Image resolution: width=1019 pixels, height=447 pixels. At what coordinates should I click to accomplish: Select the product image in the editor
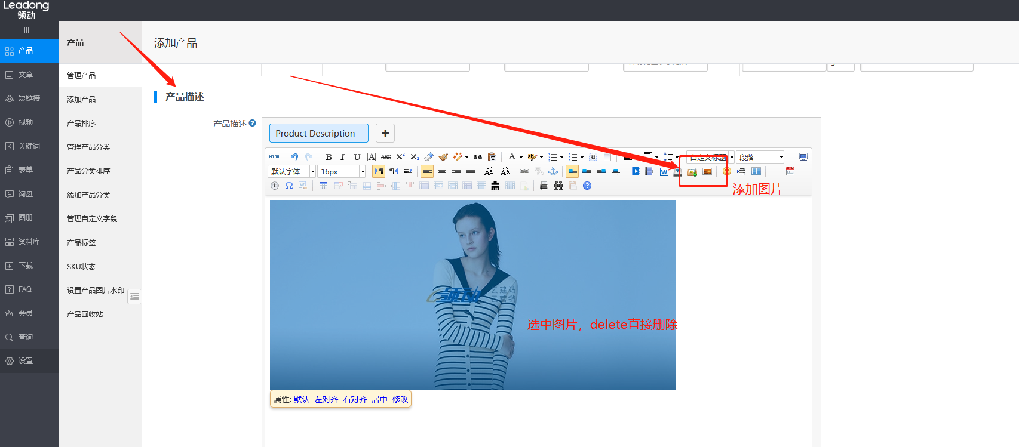pyautogui.click(x=472, y=294)
